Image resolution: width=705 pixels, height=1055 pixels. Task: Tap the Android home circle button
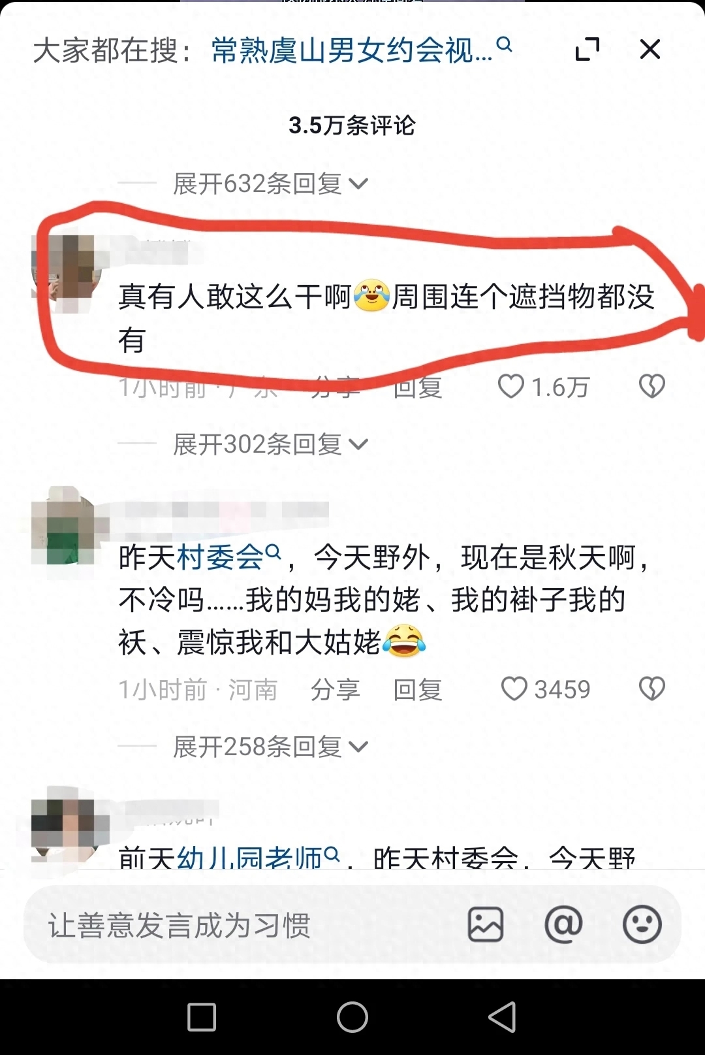tap(352, 1017)
